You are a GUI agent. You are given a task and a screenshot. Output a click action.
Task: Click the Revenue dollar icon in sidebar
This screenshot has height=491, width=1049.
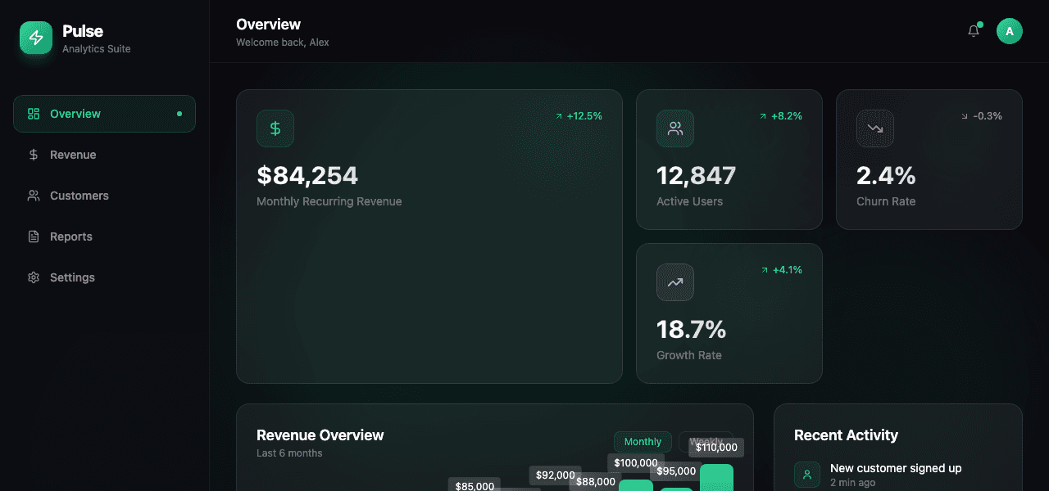tap(34, 155)
